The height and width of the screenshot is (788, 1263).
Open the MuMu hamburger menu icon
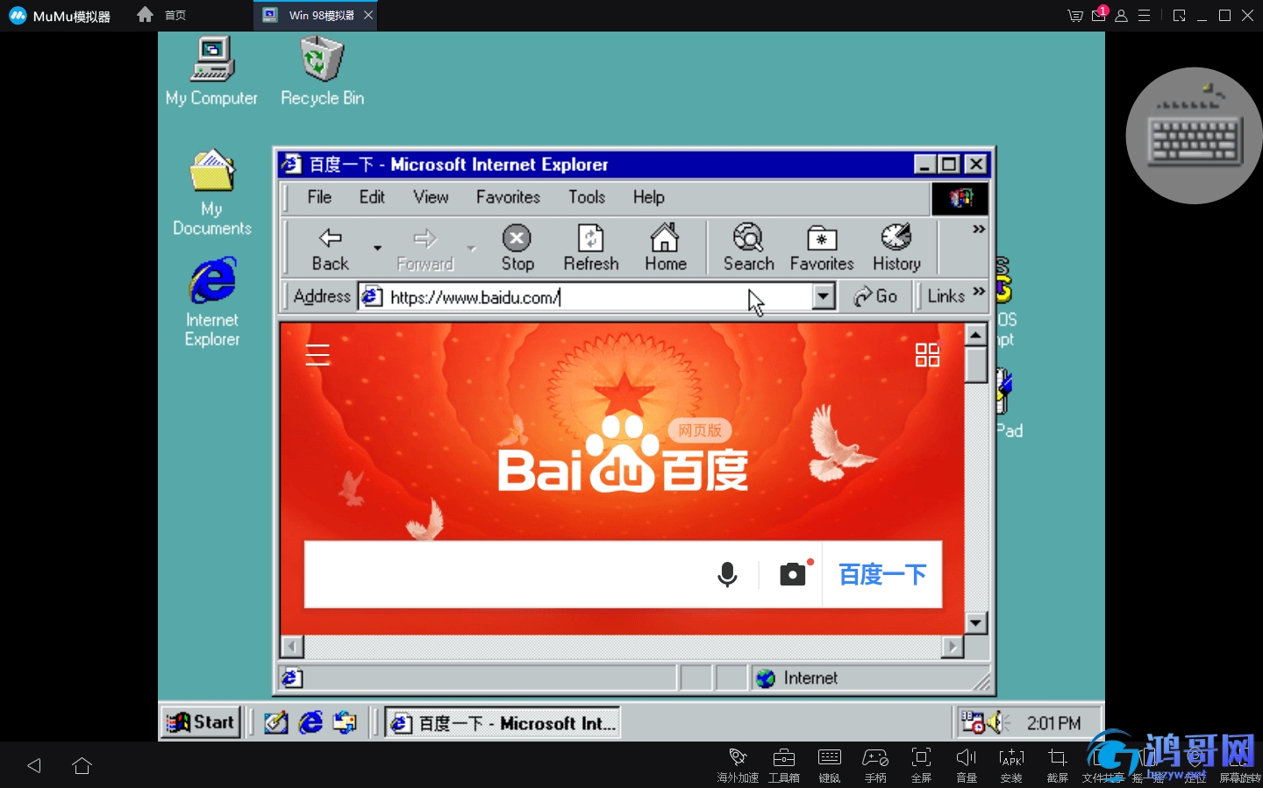pyautogui.click(x=1144, y=15)
